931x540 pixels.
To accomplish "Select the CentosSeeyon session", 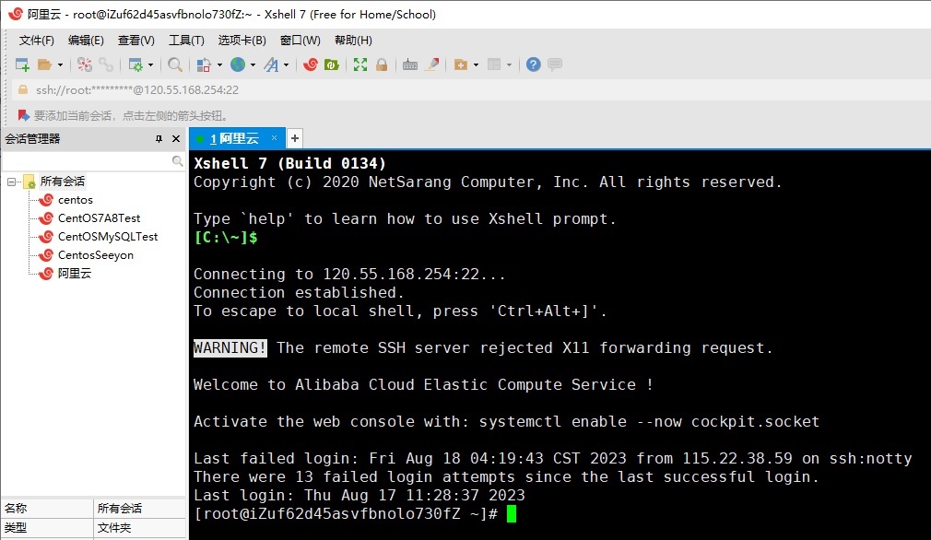I will tap(96, 255).
